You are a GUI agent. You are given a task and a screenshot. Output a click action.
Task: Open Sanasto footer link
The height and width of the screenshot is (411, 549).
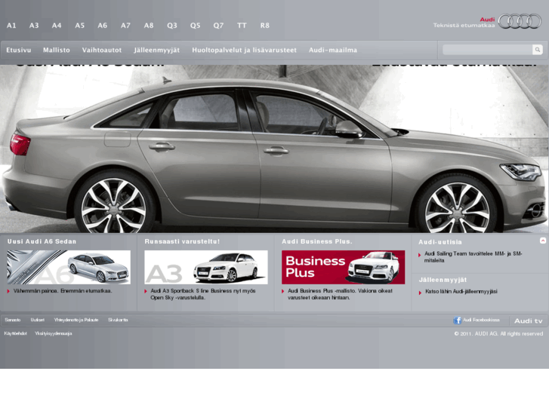click(x=13, y=320)
